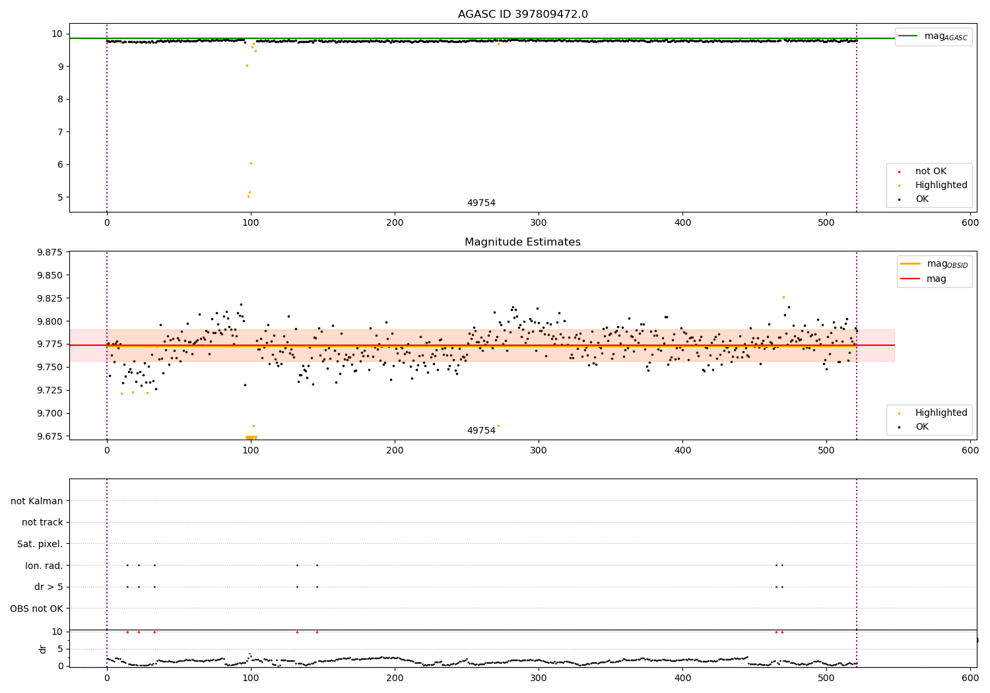Image resolution: width=990 pixels, height=693 pixels.
Task: Click the 'OBS not OK' axis label
Action: (37, 609)
